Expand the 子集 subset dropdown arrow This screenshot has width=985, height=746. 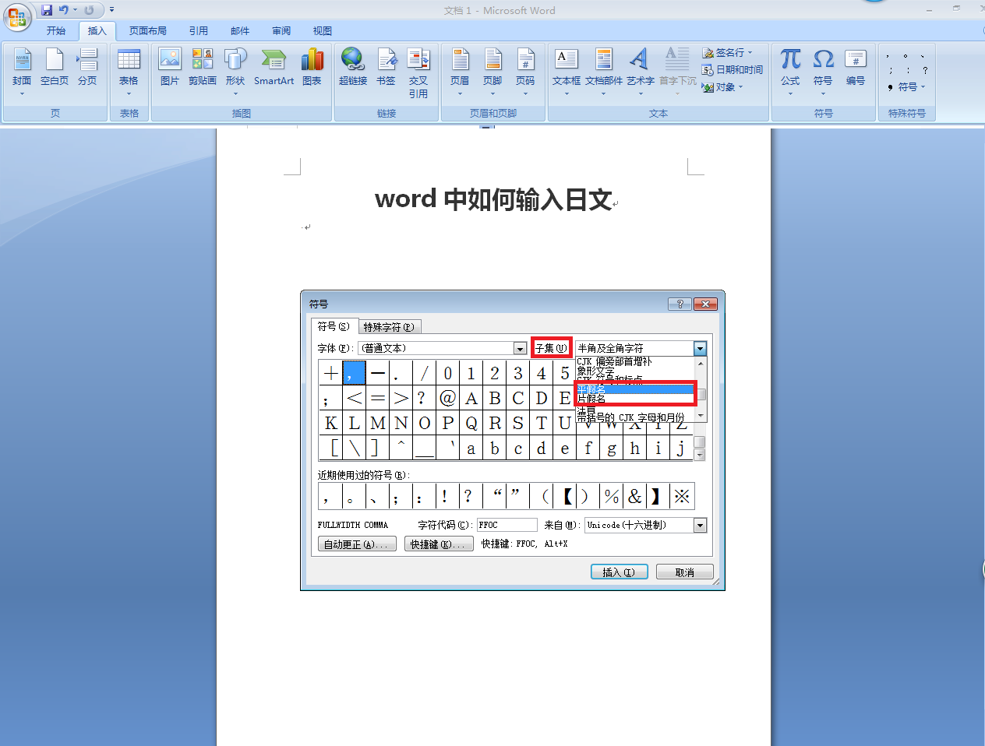click(x=700, y=349)
